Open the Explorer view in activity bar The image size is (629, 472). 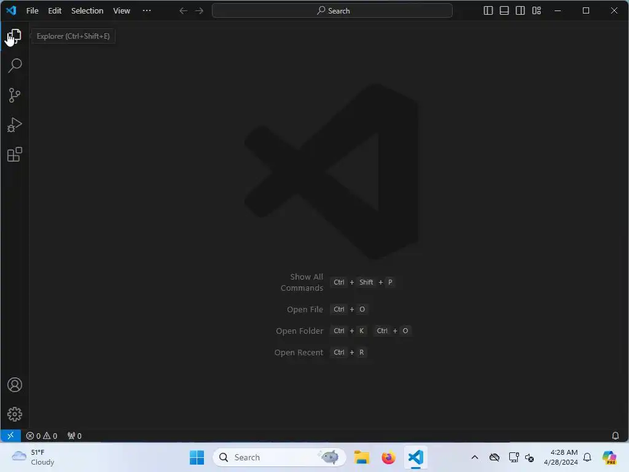[15, 36]
